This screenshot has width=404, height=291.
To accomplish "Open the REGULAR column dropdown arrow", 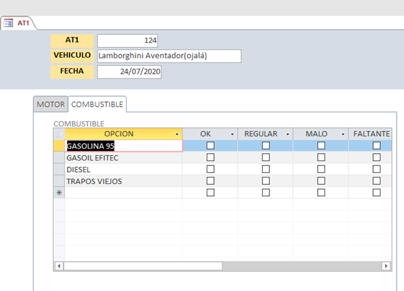I will click(288, 134).
